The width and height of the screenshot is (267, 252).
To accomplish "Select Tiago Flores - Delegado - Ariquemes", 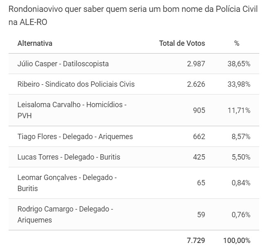I will coord(75,137).
